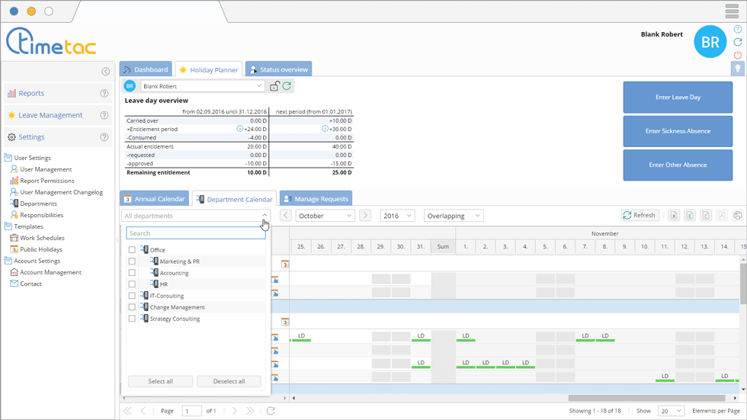Viewport: 747px width, 420px height.
Task: Expand the Overlapping view dropdown
Action: [x=454, y=216]
